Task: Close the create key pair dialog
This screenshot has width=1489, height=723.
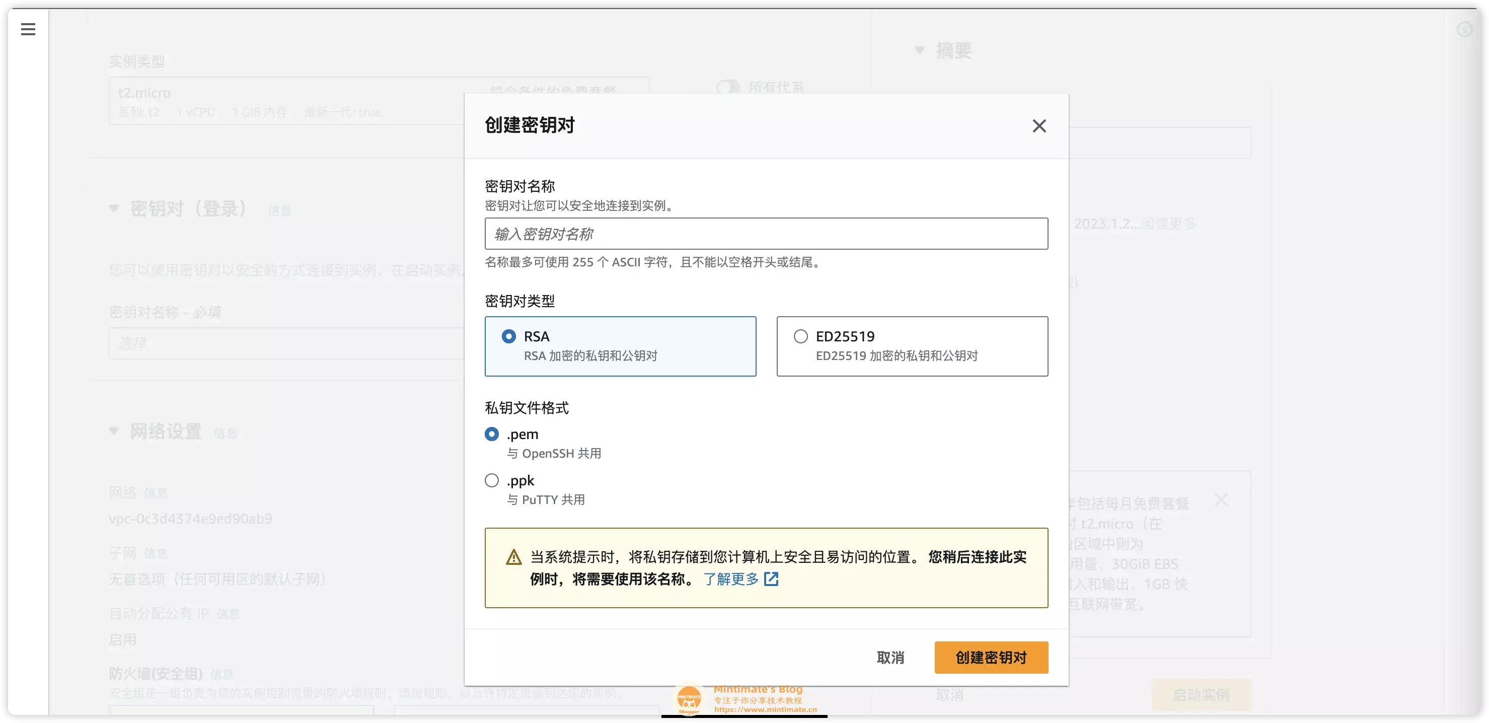Action: point(1038,125)
